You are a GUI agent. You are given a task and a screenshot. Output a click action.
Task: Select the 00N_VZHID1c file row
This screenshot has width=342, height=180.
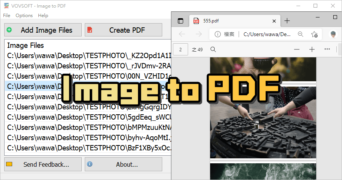coord(88,76)
